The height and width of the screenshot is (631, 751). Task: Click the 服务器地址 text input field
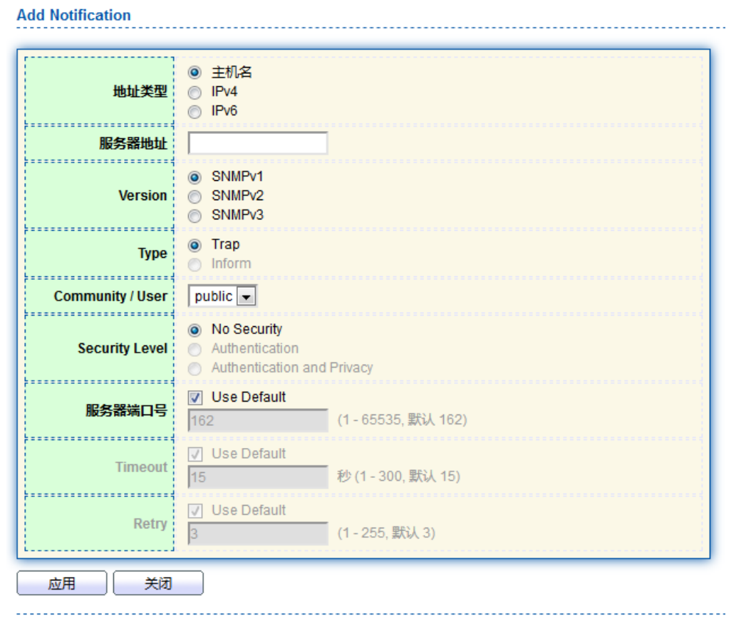click(257, 143)
